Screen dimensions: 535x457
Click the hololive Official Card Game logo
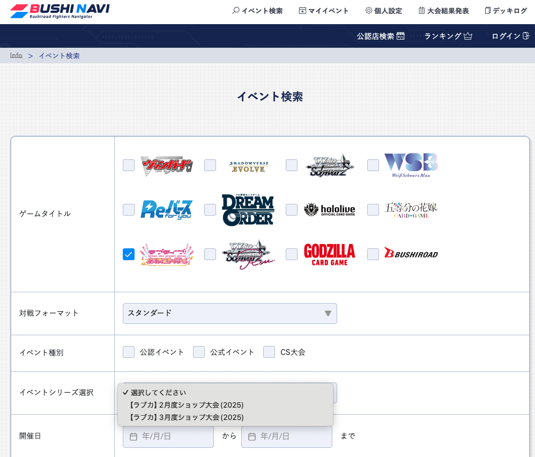[330, 210]
